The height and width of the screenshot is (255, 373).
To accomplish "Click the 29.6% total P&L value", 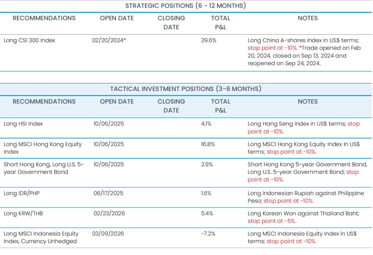I will [209, 40].
